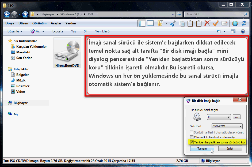
Task: Open the view options dropdown arrow
Action: click(224, 31)
